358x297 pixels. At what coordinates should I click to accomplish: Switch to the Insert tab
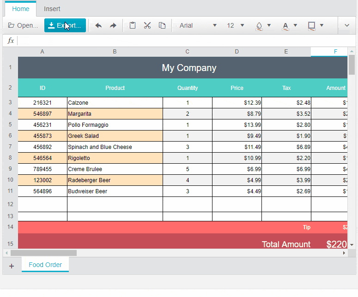pos(52,9)
